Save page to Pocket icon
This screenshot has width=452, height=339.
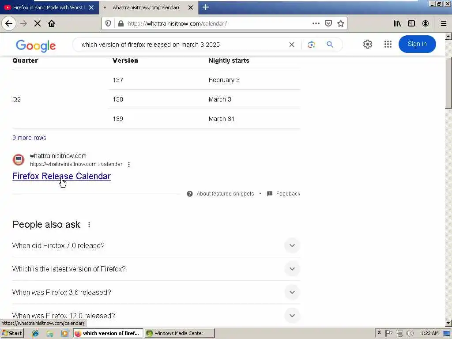[328, 23]
